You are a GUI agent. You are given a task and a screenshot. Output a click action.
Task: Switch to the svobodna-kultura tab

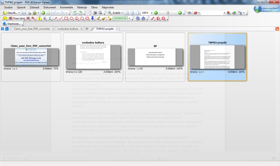[x=68, y=29]
